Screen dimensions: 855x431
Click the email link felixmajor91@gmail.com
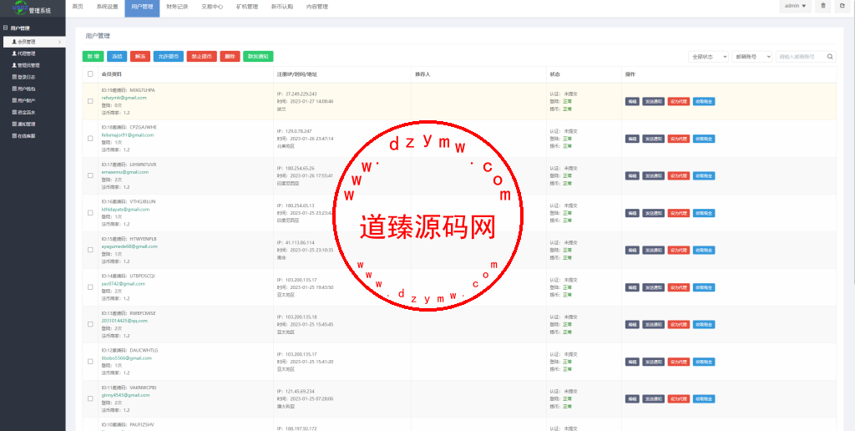(128, 134)
